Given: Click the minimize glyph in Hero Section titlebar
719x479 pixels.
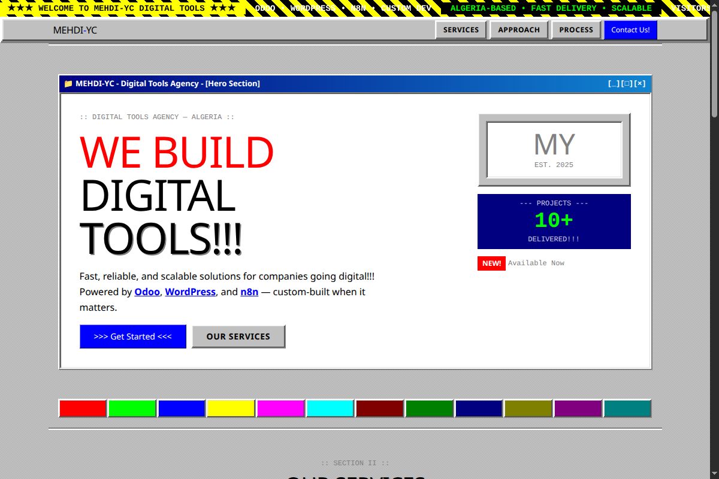Looking at the screenshot, I should click(x=614, y=84).
